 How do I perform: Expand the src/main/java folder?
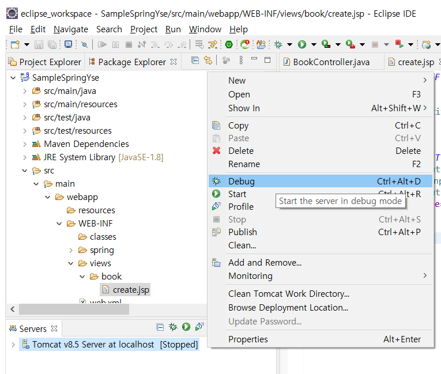pyautogui.click(x=25, y=91)
